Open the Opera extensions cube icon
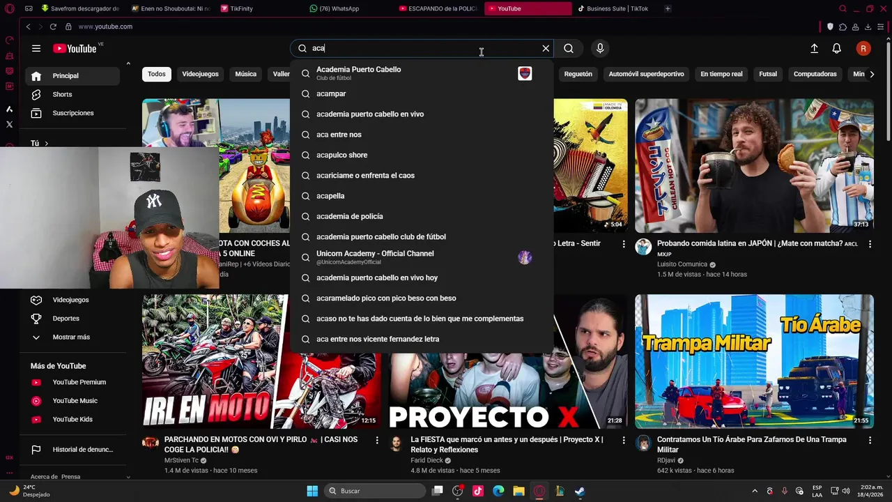892x502 pixels. pyautogui.click(x=843, y=26)
